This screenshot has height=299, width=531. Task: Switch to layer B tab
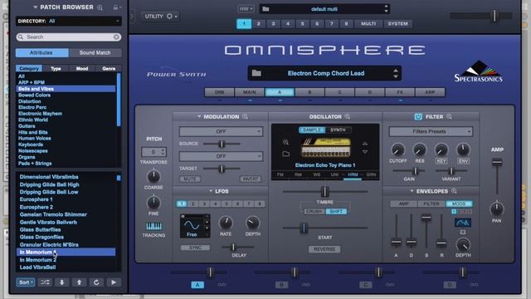(x=309, y=92)
